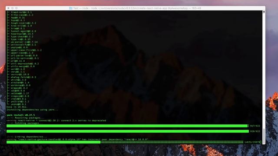Click 'Installing dependencies using yarn...' line
The width and height of the screenshot is (278, 156).
33,110
